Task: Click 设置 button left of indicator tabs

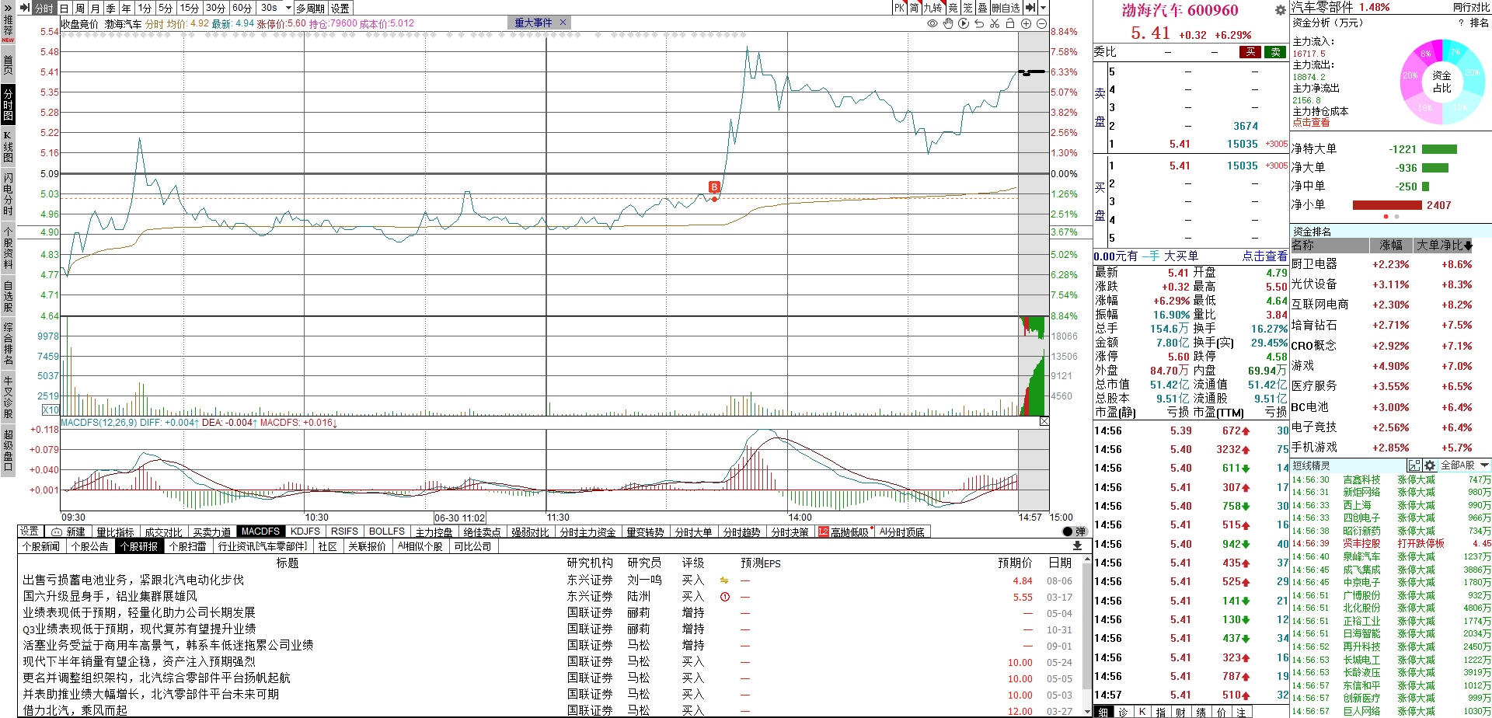Action: [30, 531]
